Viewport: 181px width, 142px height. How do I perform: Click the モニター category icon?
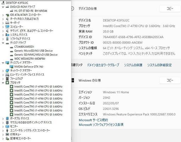(7, 126)
